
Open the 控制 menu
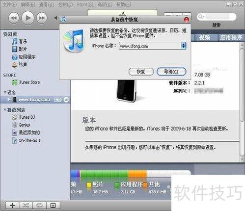click(65, 4)
